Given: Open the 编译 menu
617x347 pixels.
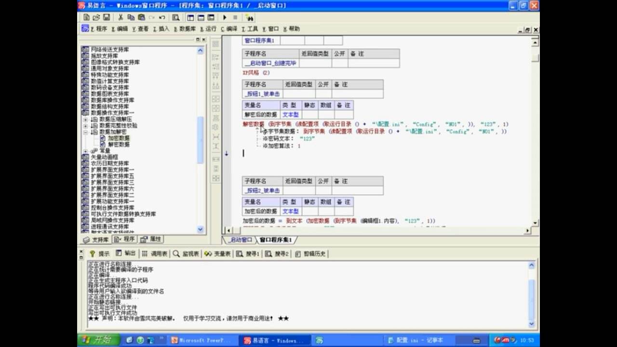Looking at the screenshot, I should (229, 29).
